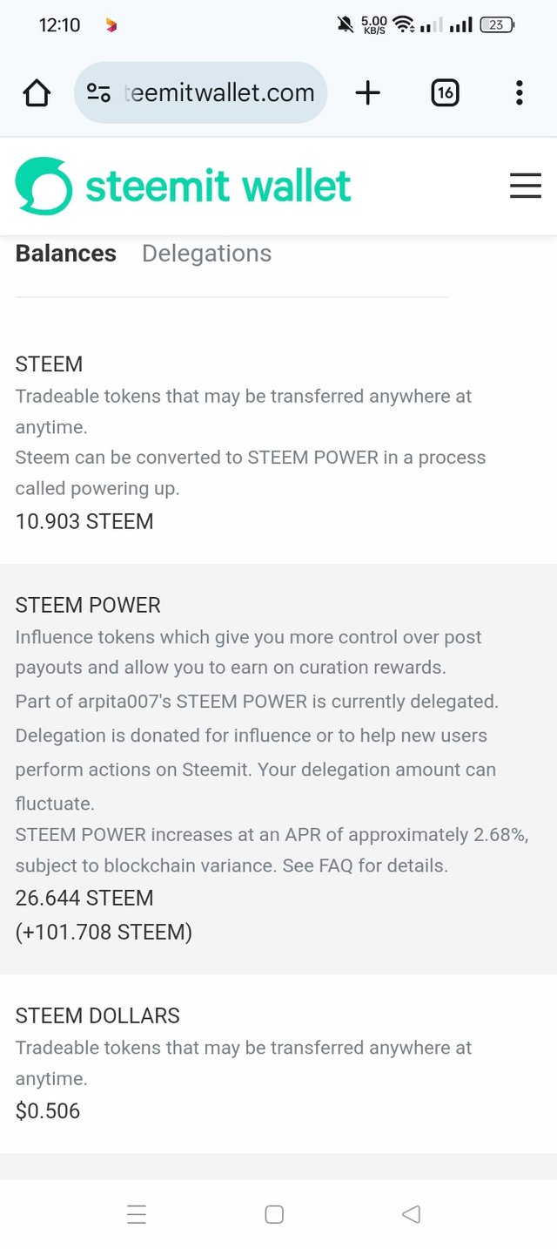The height and width of the screenshot is (1249, 557).
Task: Open the tab switcher showing 16
Action: pyautogui.click(x=445, y=92)
